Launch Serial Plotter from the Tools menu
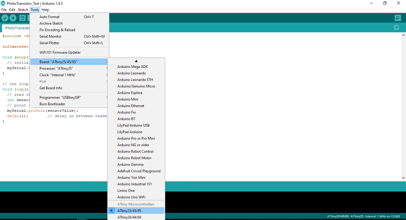Viewport: 406px width, 220px height. coord(70,43)
